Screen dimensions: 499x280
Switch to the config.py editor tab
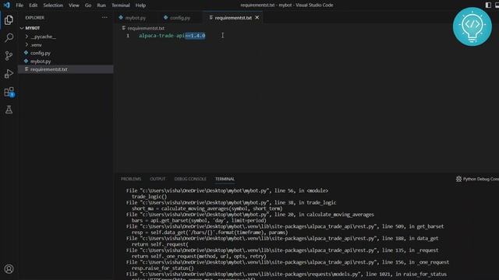pos(180,18)
